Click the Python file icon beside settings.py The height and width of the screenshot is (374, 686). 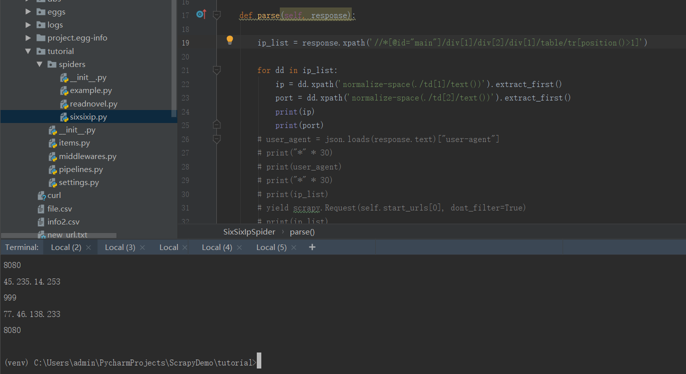pyautogui.click(x=53, y=182)
